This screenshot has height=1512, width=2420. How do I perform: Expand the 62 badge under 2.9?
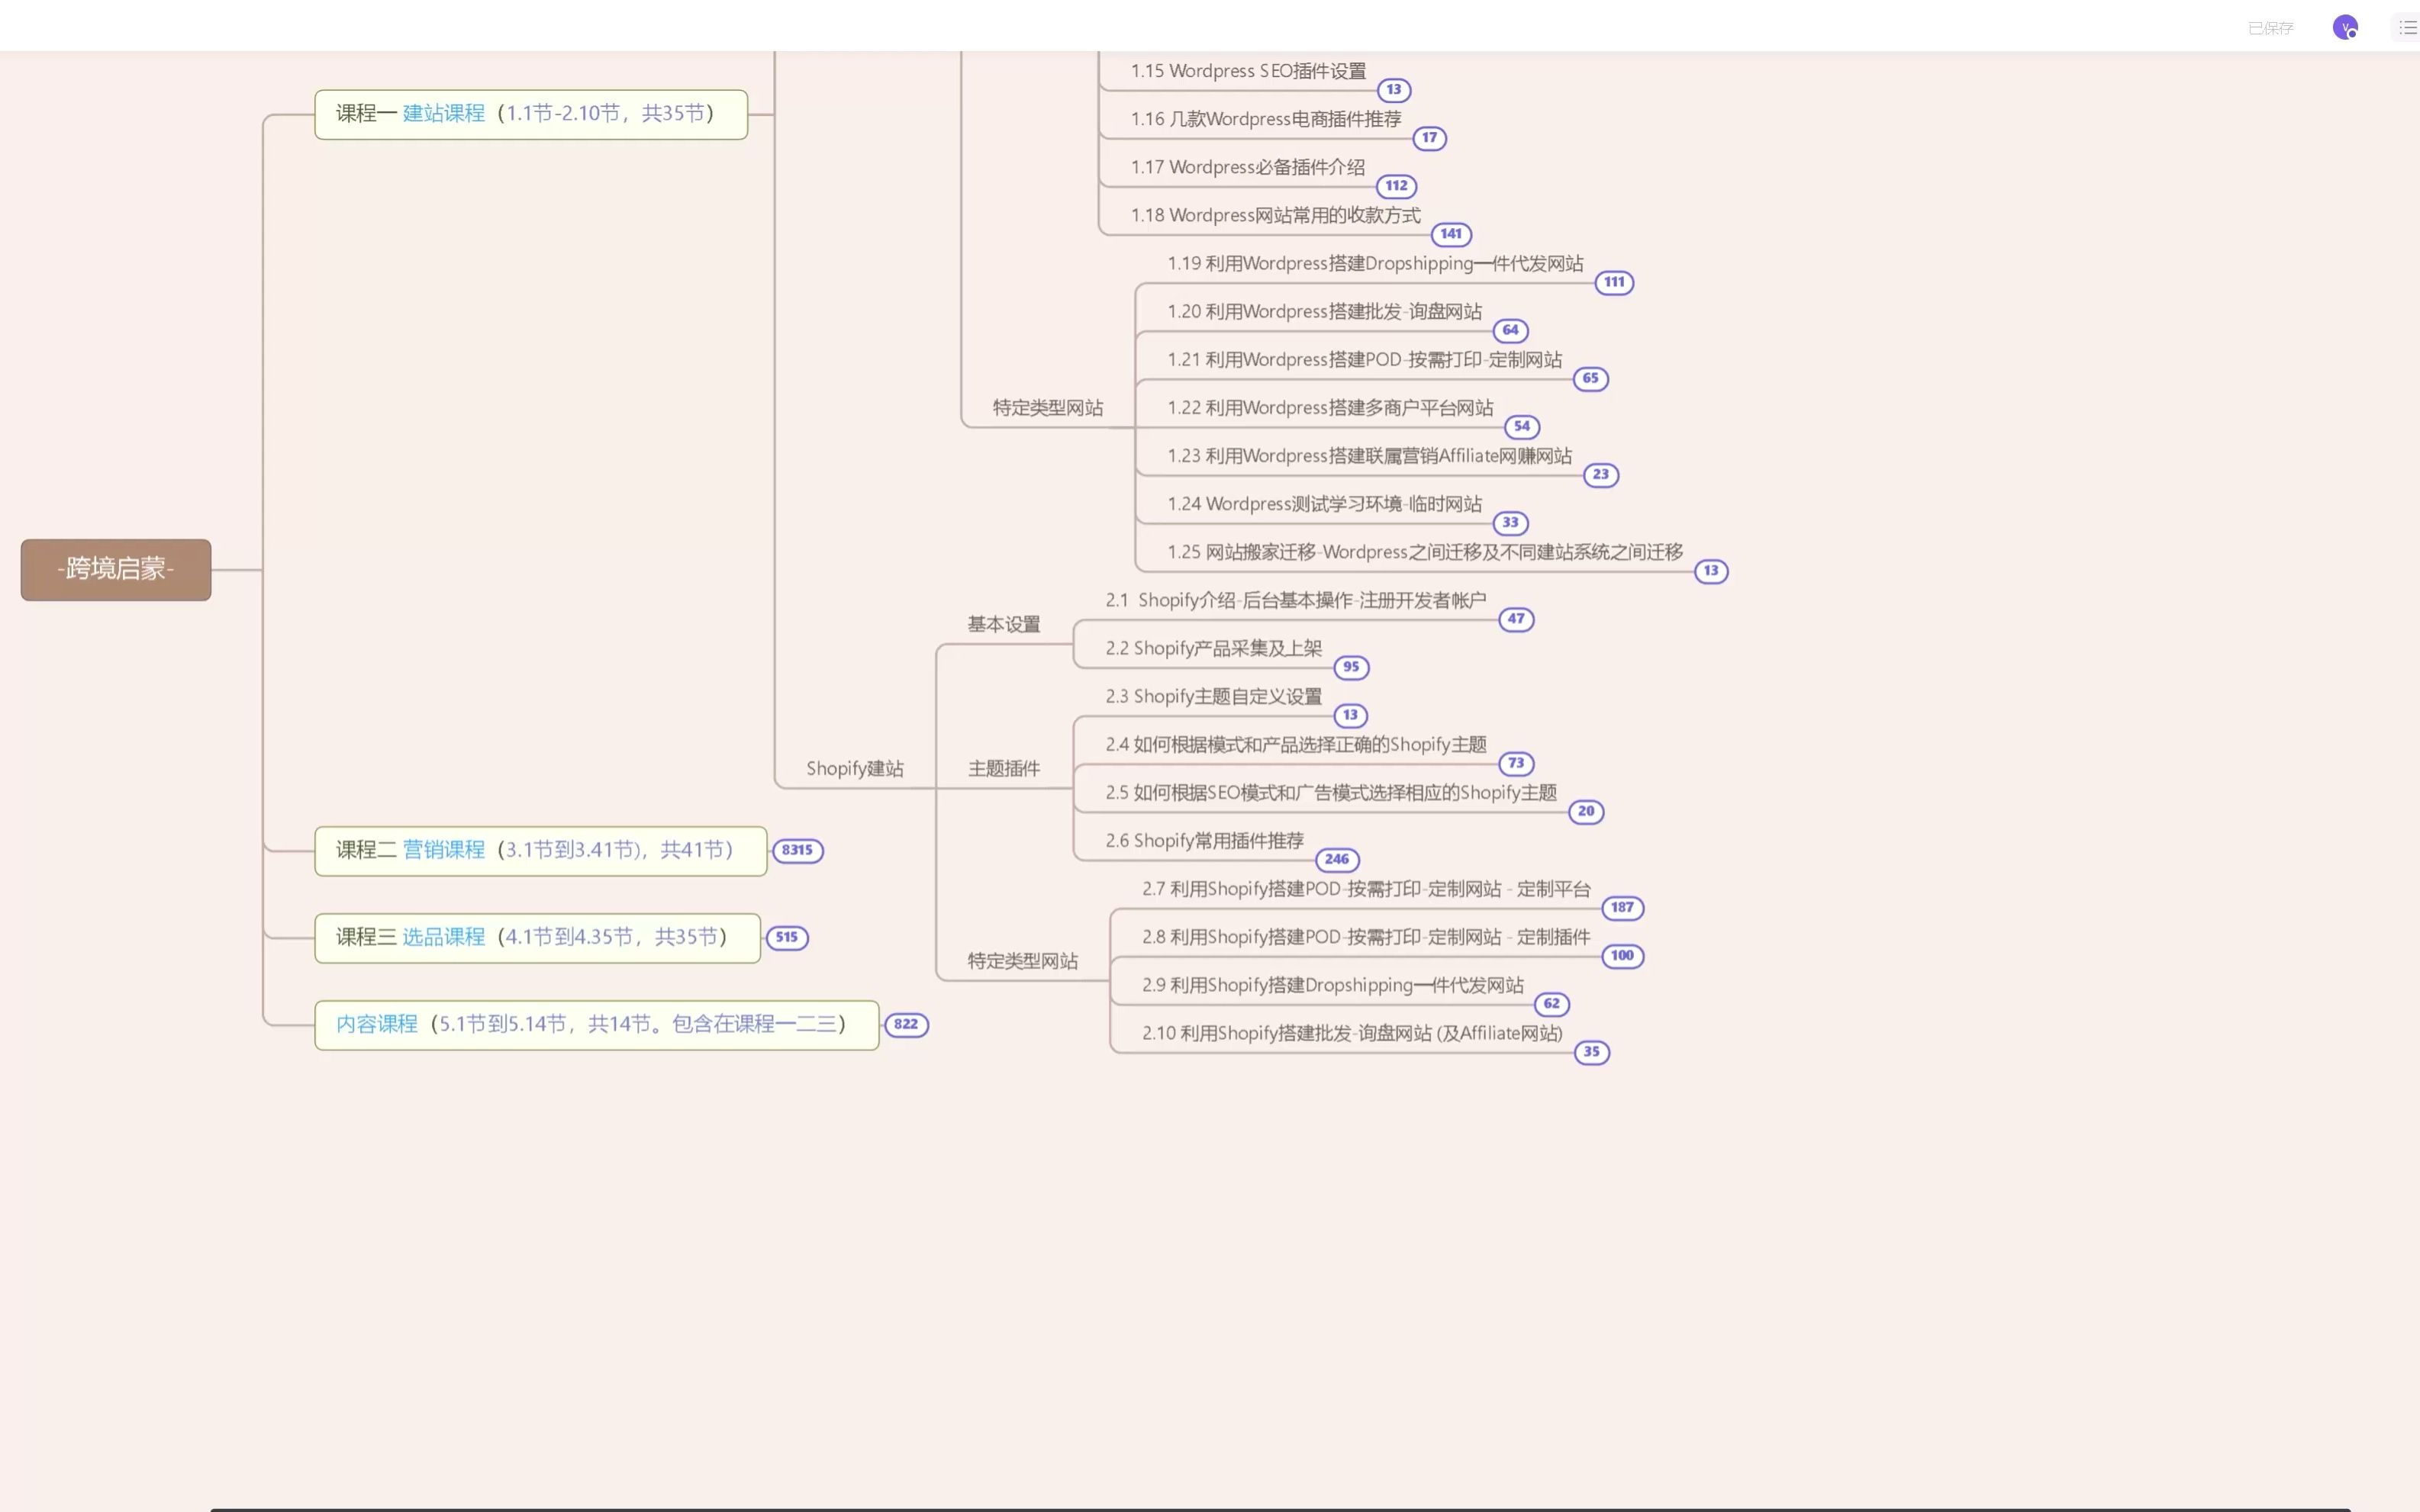(1552, 1003)
